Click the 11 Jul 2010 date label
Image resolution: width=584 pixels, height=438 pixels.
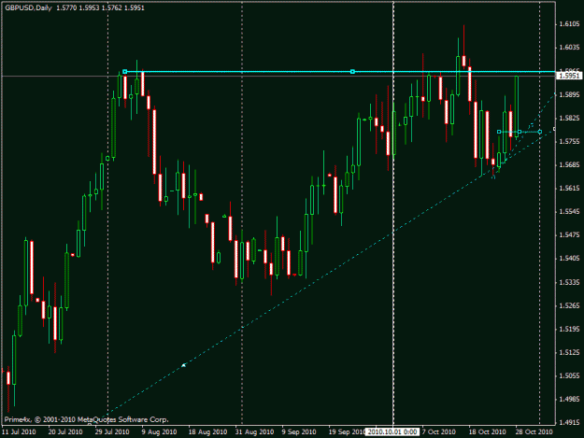19,432
